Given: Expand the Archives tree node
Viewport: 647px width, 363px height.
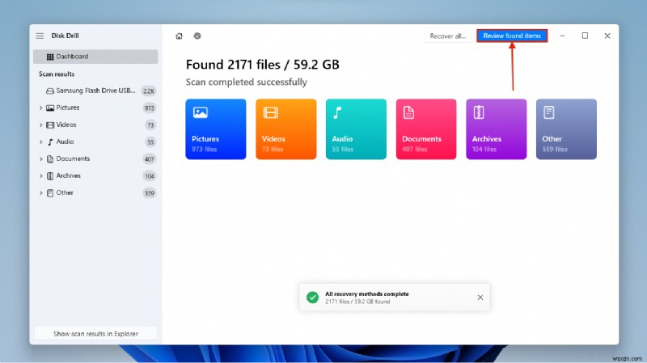Looking at the screenshot, I should (41, 175).
